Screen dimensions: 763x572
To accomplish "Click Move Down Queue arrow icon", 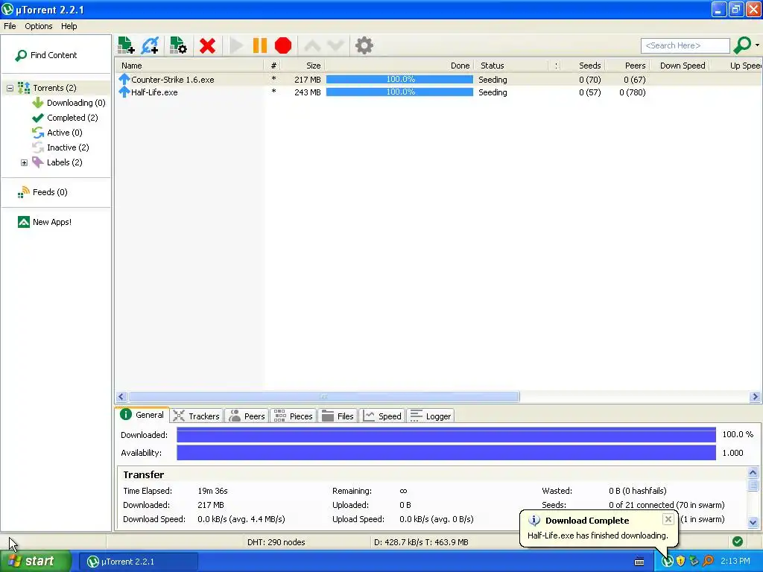I will [336, 45].
